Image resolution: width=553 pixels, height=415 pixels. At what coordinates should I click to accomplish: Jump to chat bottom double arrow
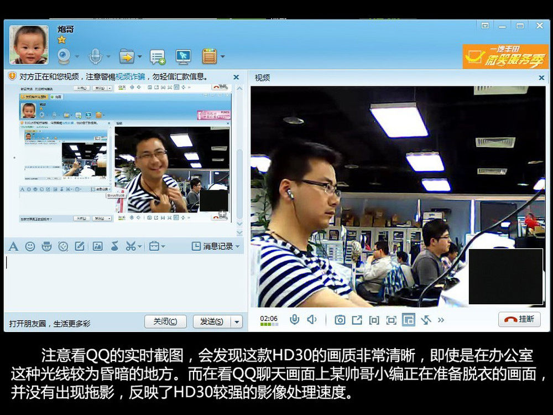239,233
